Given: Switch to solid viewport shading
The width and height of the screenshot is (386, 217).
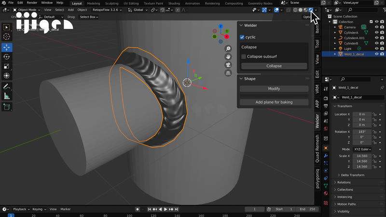Looking at the screenshot, I should (x=300, y=10).
